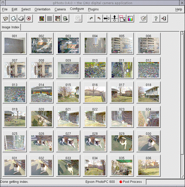Select thumbnail 020
The height and width of the screenshot is (187, 185).
(41, 117)
